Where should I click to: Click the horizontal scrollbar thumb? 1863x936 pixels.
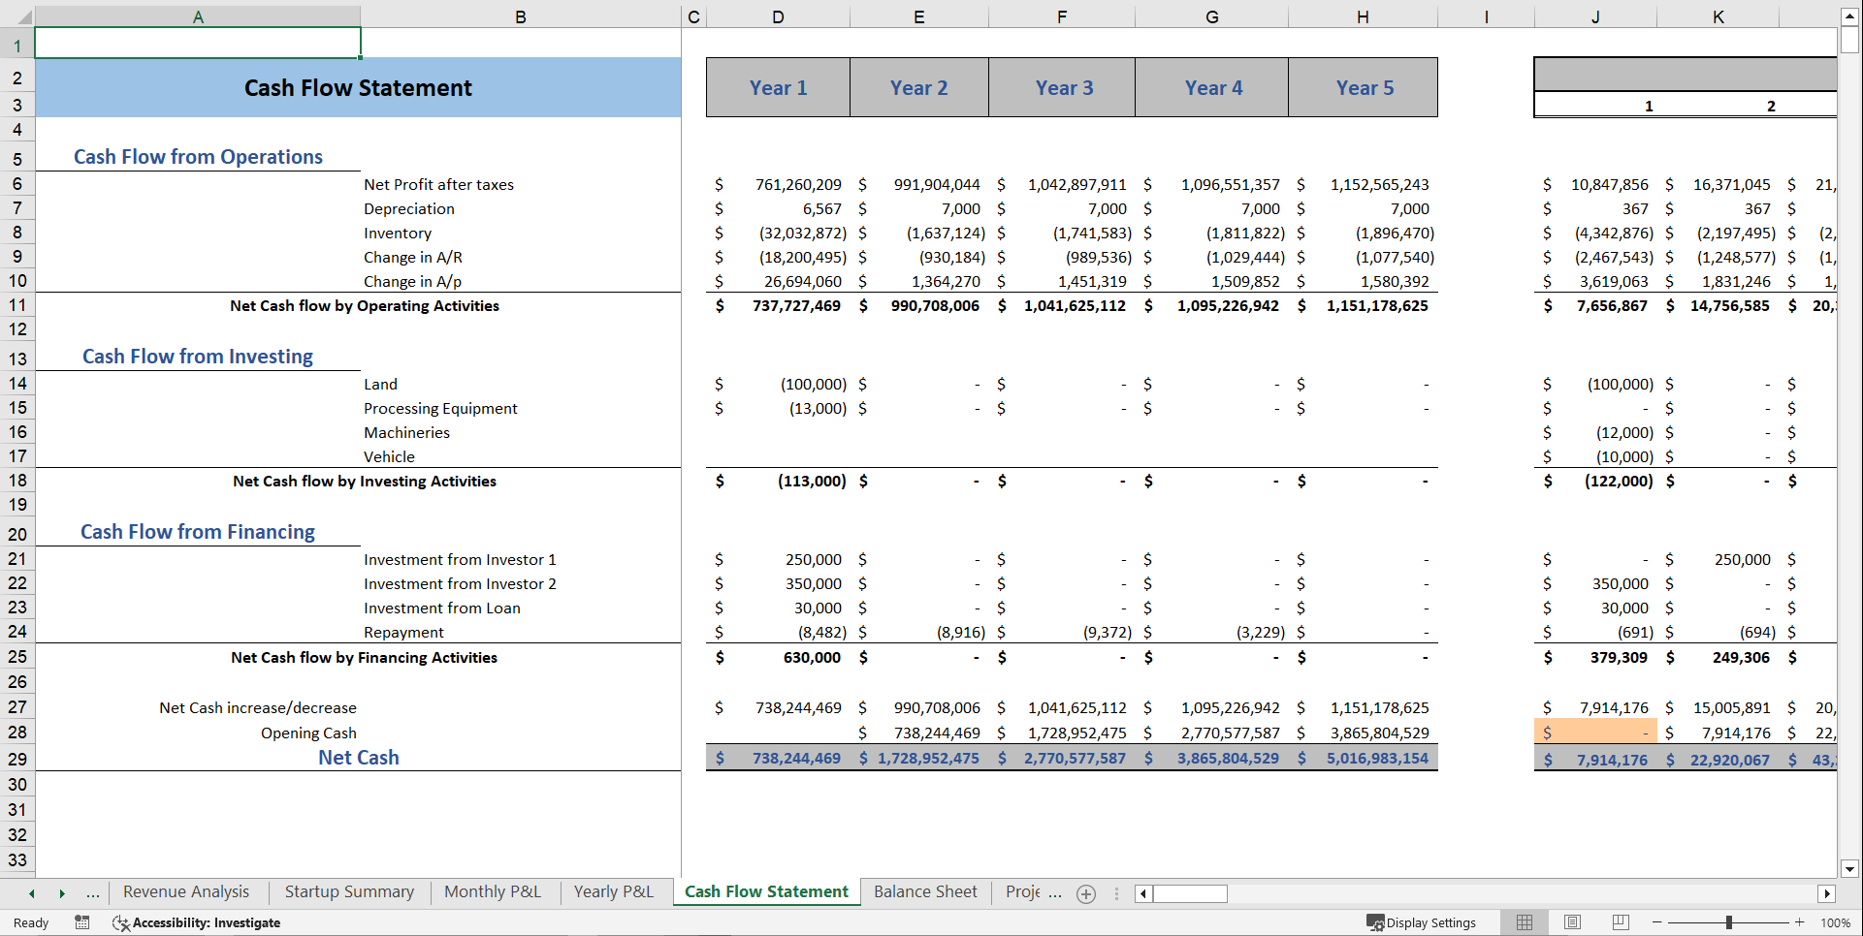(1190, 893)
